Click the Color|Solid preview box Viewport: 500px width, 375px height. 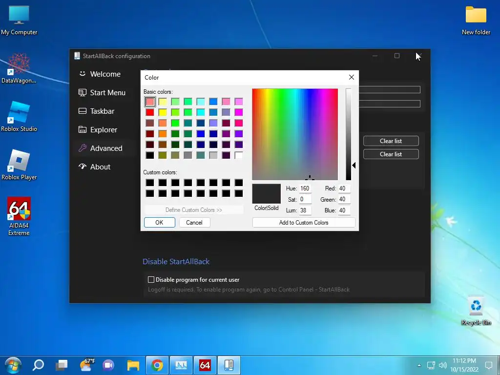266,193
